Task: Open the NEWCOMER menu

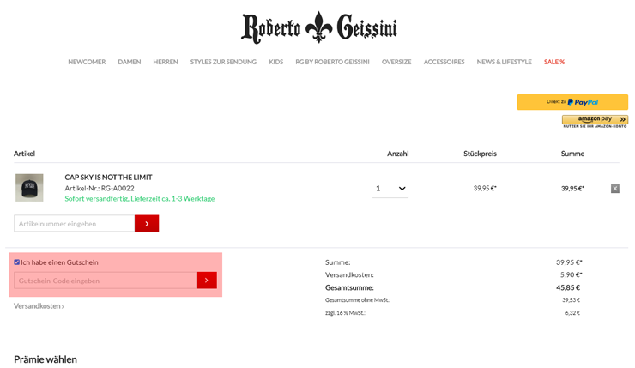Action: click(87, 62)
